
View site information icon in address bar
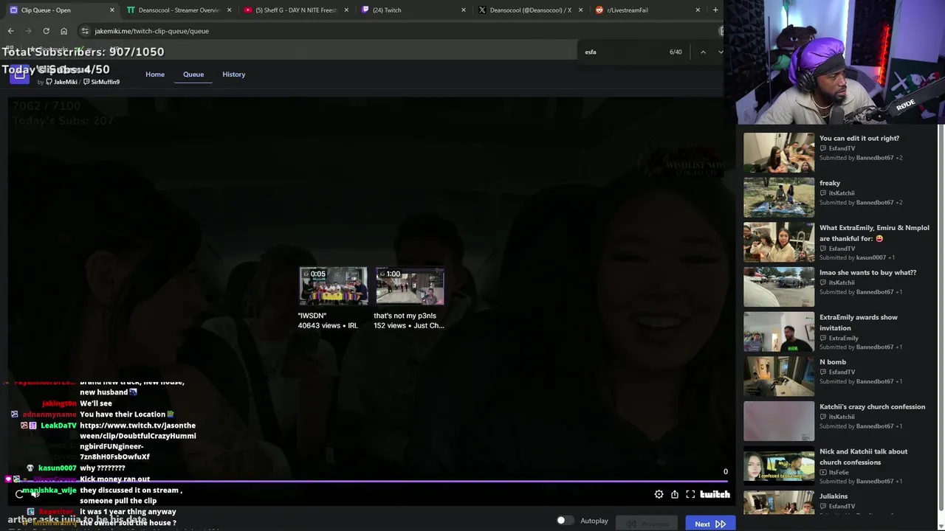pos(85,31)
